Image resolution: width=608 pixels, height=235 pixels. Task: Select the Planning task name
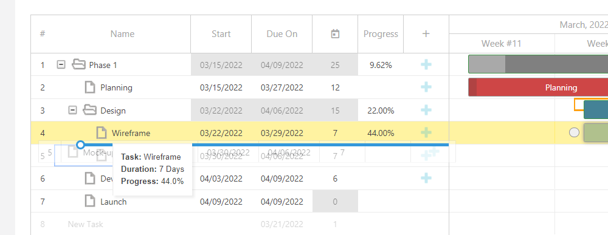tap(116, 87)
